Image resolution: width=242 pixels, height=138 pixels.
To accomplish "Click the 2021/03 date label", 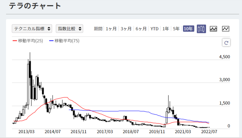I will point(183,132).
